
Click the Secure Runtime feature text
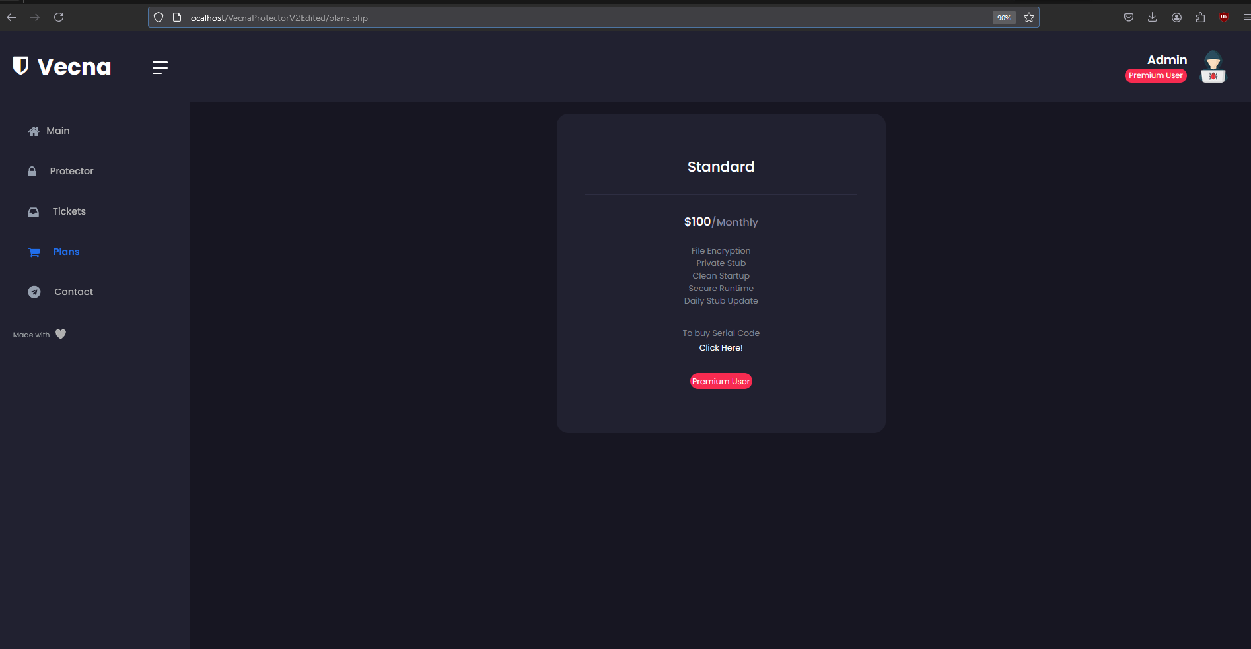[721, 289]
